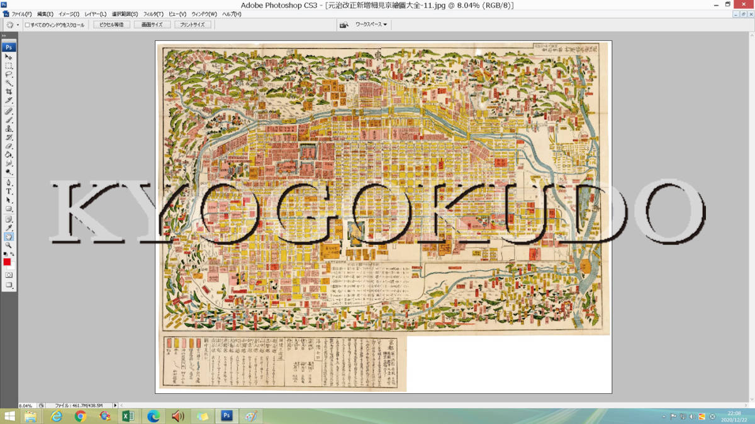Open the フィルタ(T) menu

(154, 14)
